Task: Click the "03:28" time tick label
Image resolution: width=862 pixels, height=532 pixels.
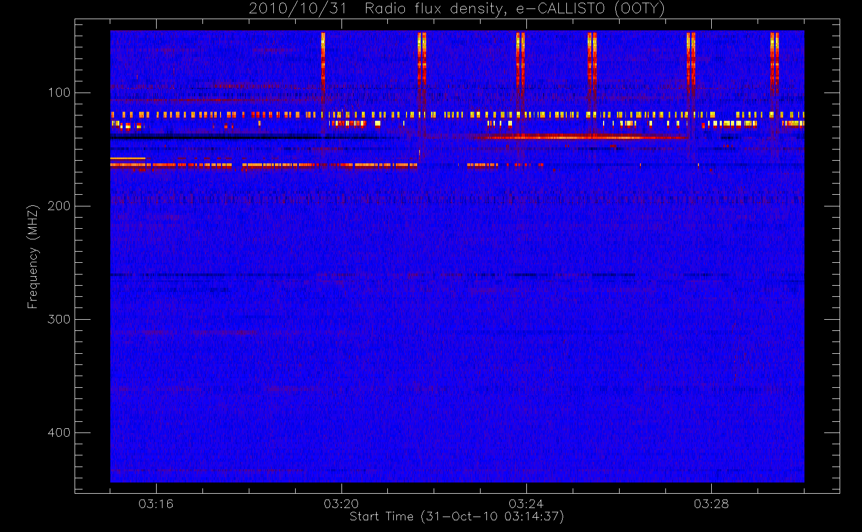Action: click(711, 504)
